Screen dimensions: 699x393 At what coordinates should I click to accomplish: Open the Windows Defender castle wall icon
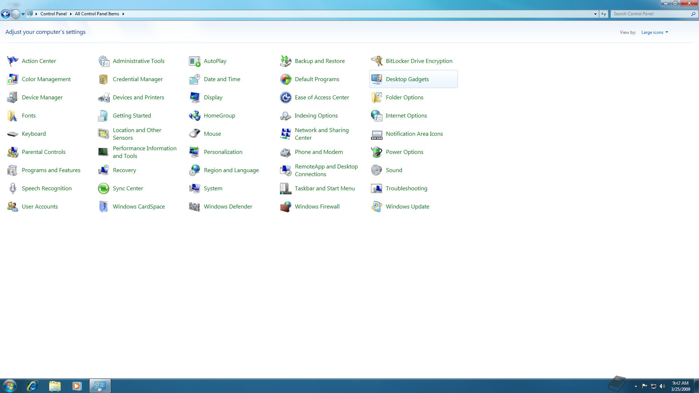[x=195, y=207]
